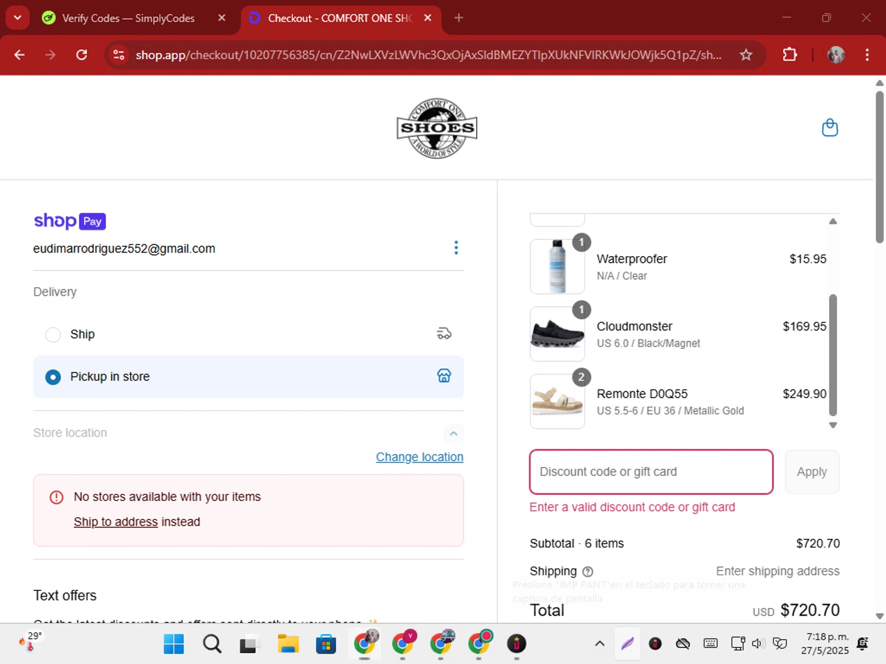Select the Pickup in store radio button
Screen dimensions: 886x664
(x=53, y=377)
